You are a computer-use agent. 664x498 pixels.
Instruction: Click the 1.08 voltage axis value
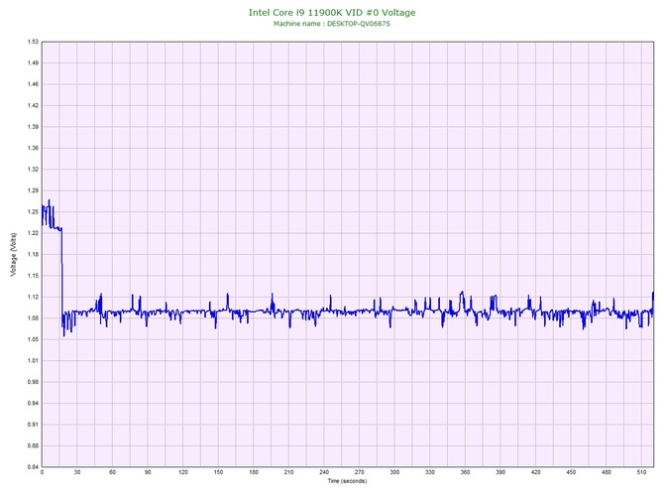point(33,317)
